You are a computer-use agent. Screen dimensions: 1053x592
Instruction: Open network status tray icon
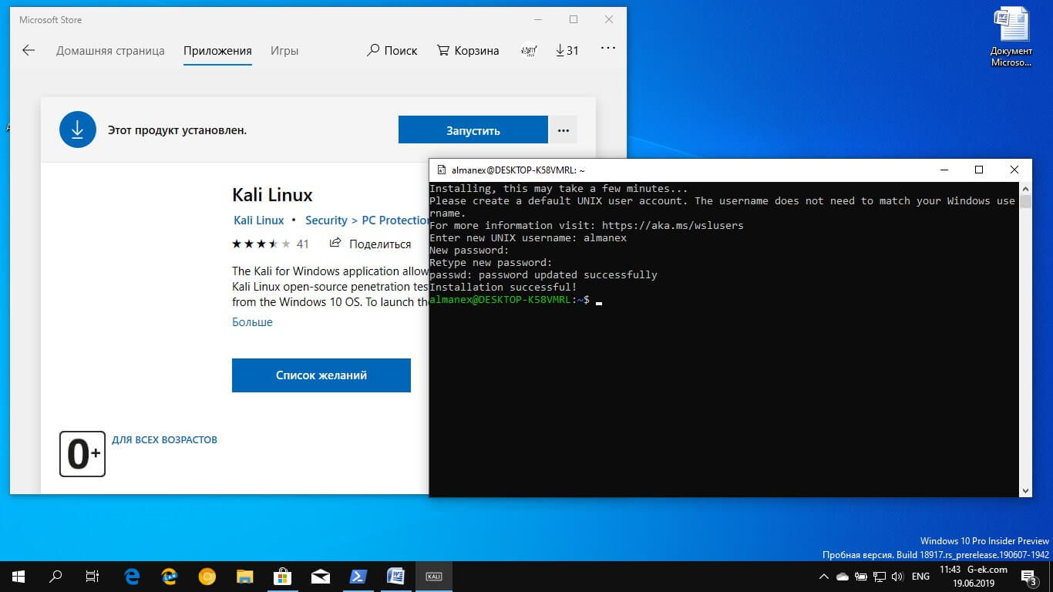coord(879,576)
